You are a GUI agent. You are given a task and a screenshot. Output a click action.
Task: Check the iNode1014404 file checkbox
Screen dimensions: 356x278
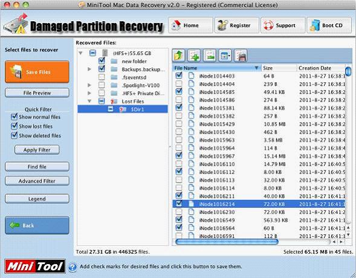(x=179, y=84)
